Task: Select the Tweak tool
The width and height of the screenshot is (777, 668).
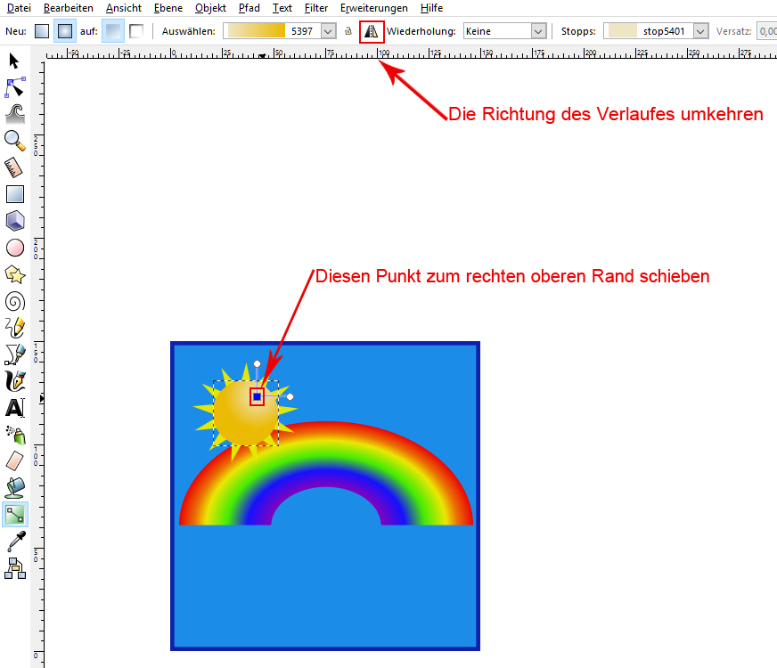Action: coord(15,114)
